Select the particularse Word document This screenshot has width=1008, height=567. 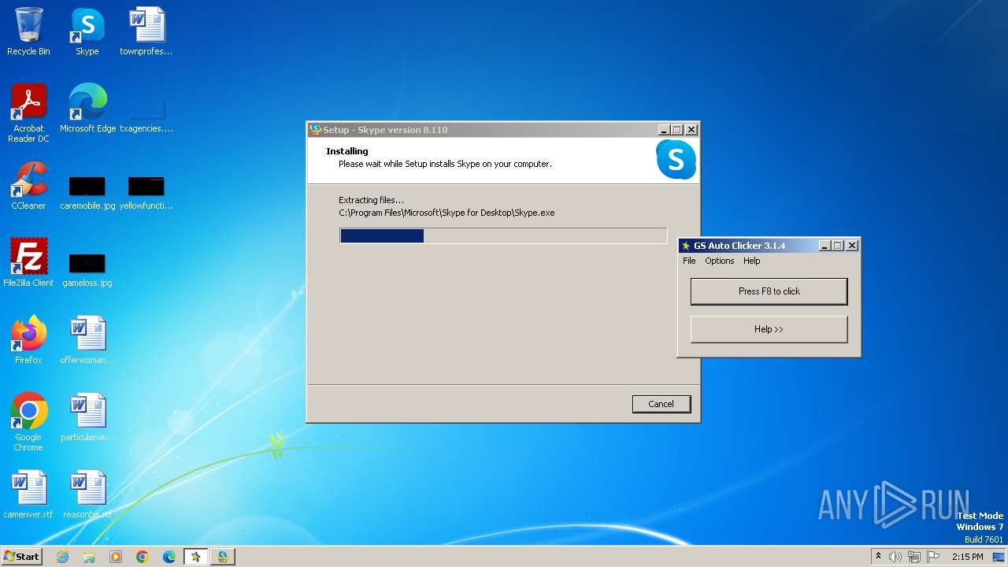pyautogui.click(x=87, y=417)
